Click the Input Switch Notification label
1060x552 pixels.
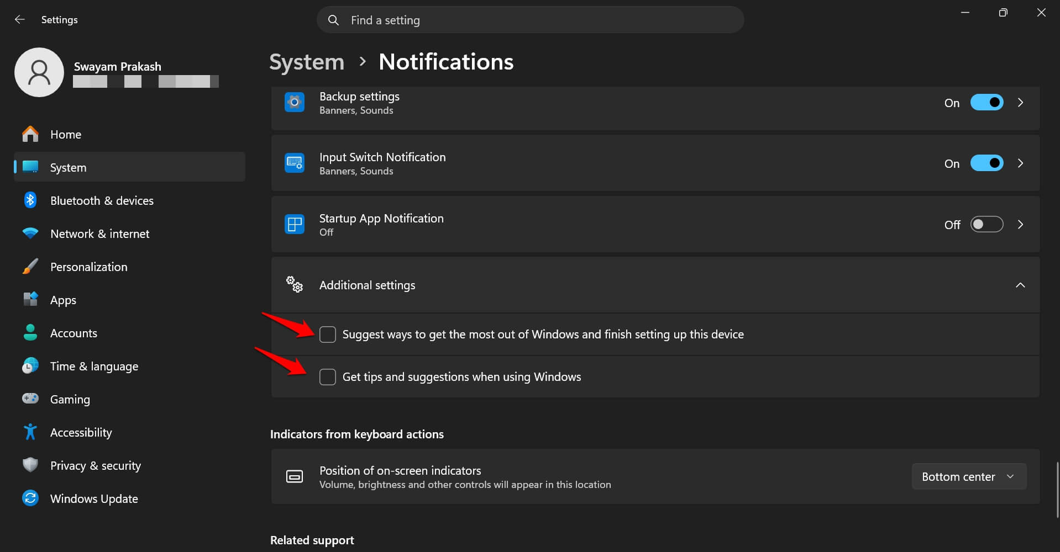point(382,157)
